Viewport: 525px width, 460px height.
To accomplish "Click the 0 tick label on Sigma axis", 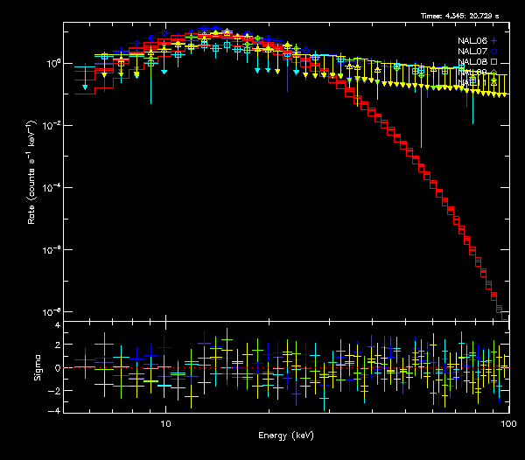I will (56, 367).
